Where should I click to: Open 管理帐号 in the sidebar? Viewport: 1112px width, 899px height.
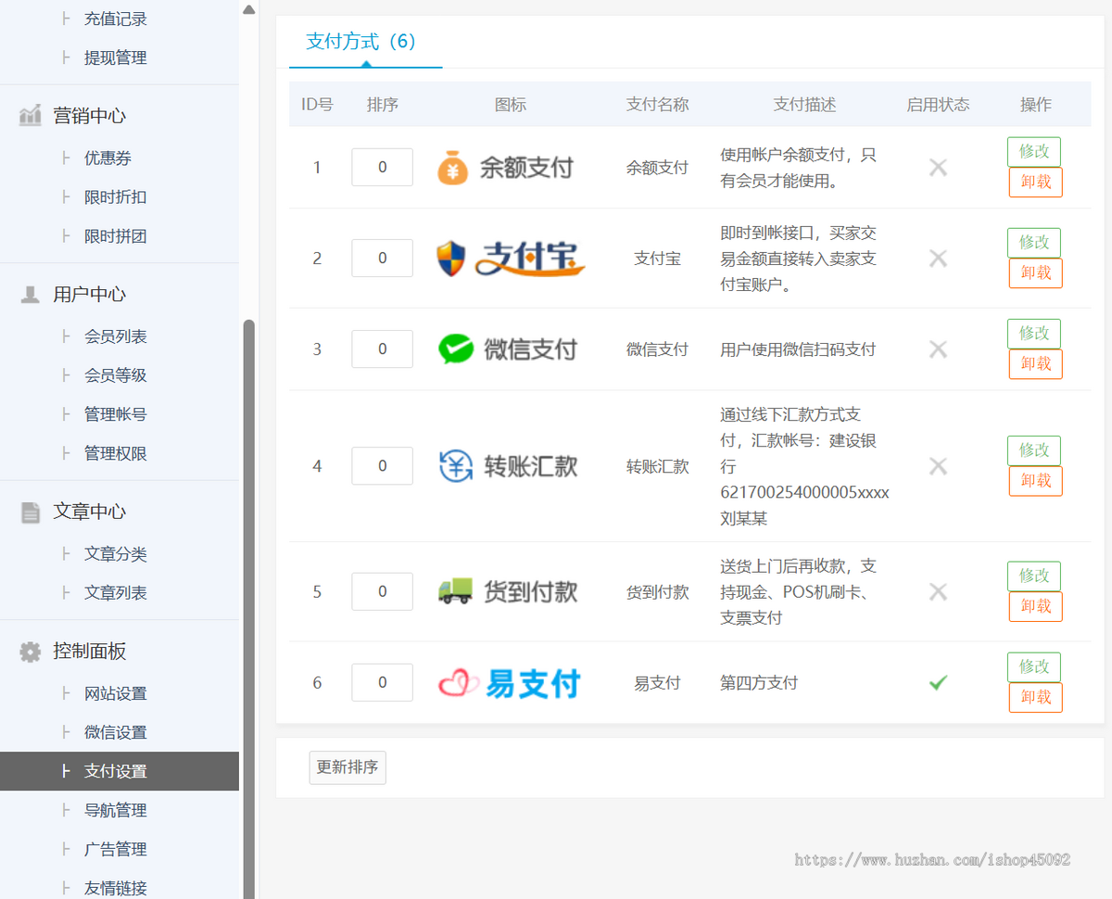[116, 414]
